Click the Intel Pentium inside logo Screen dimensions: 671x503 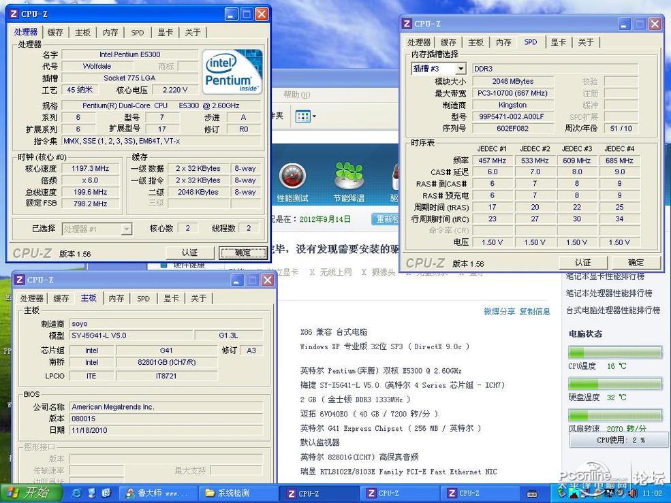coord(232,72)
